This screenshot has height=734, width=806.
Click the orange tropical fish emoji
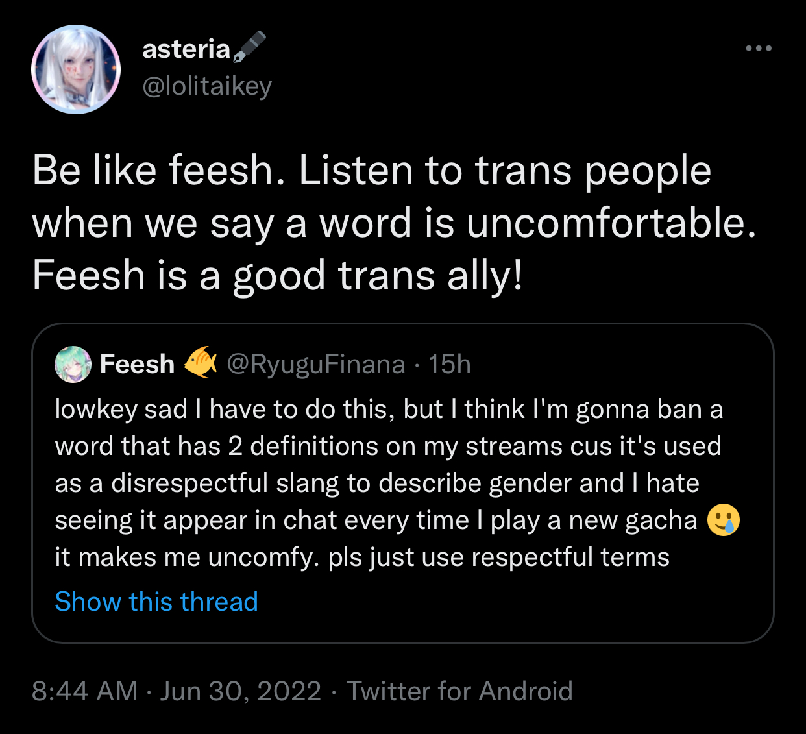(201, 362)
